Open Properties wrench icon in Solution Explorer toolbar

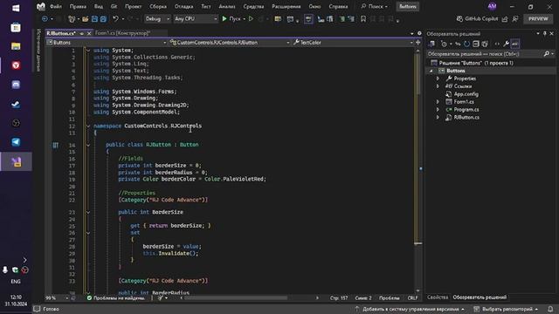506,44
